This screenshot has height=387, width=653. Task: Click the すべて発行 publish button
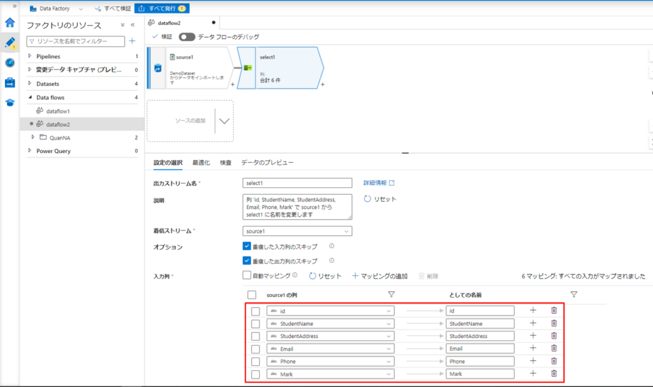[161, 8]
